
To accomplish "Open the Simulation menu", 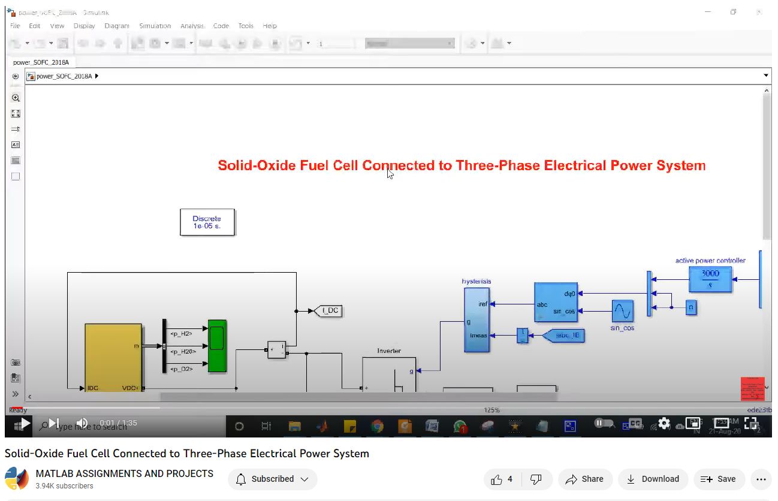I will pos(155,26).
